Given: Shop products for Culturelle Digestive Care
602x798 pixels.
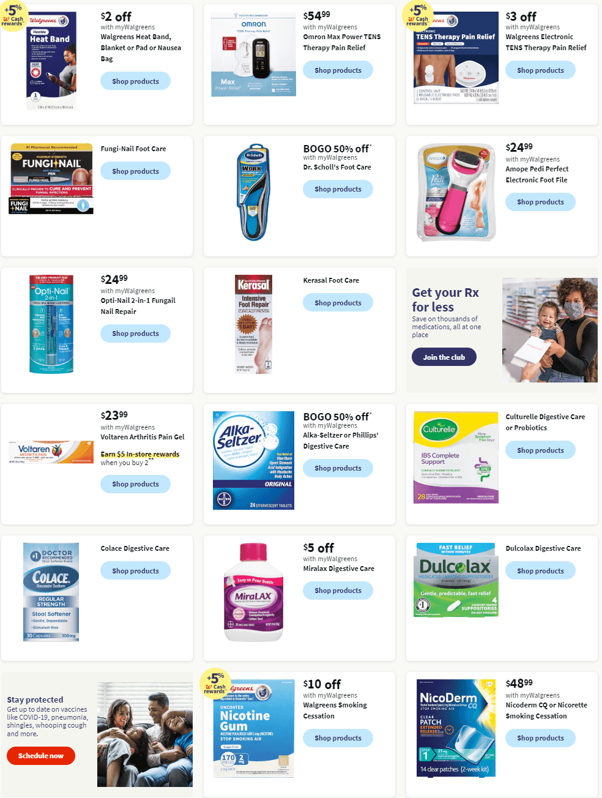Looking at the screenshot, I should (540, 450).
